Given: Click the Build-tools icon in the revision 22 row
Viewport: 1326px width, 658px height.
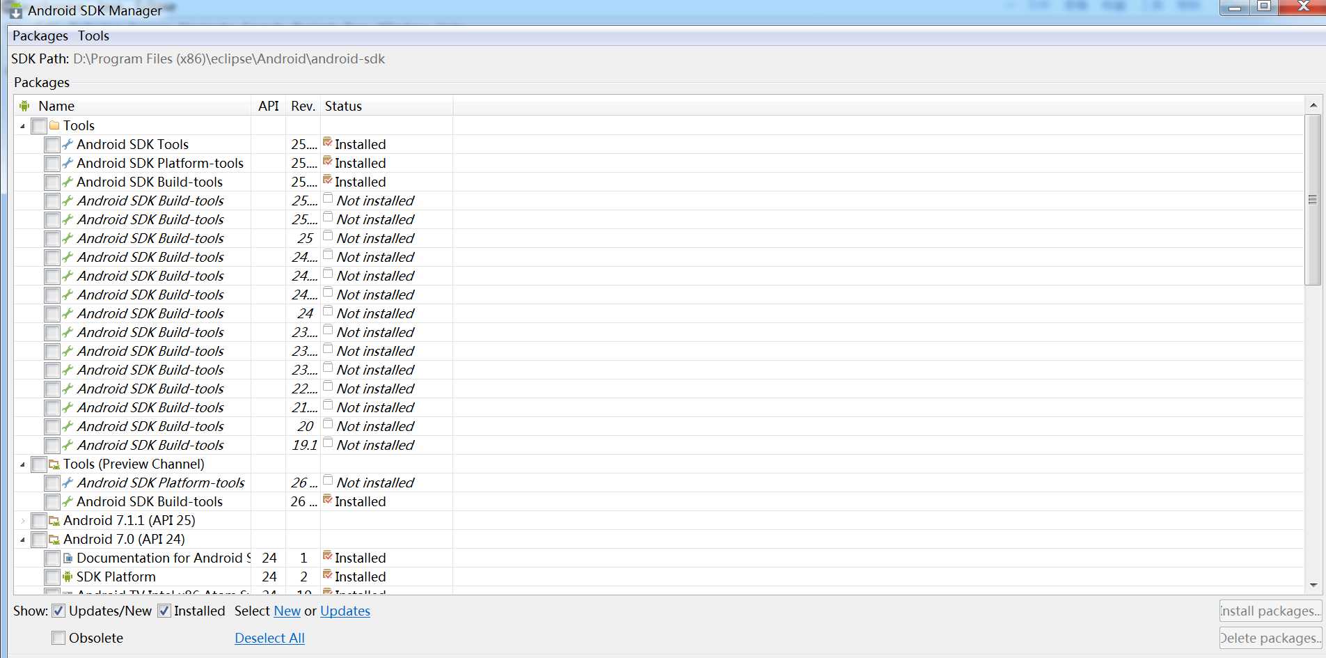Looking at the screenshot, I should pyautogui.click(x=68, y=389).
